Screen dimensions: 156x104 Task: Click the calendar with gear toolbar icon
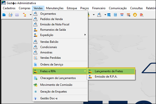(x=129, y=15)
